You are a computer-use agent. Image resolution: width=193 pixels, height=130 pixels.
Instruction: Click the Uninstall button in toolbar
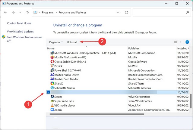point(72,42)
